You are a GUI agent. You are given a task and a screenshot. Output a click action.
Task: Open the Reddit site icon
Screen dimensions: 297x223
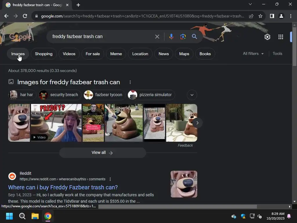pos(12,176)
